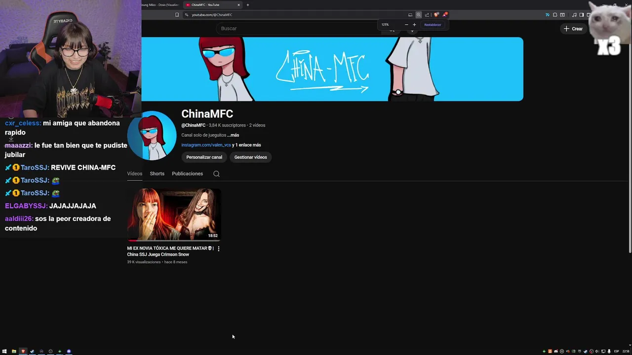Click TaroSSJ's REVIVE CHINA-MFC message
The image size is (632, 355).
(83, 168)
